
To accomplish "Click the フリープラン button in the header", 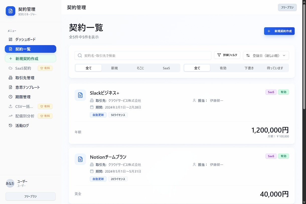I will click(x=287, y=8).
